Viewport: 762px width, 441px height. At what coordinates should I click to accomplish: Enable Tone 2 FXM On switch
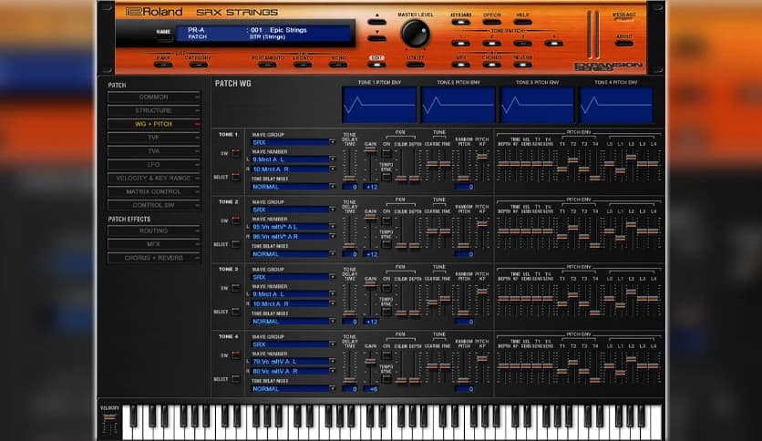click(x=386, y=221)
